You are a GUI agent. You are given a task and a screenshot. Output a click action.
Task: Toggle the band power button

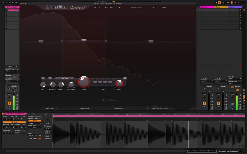pos(43,78)
